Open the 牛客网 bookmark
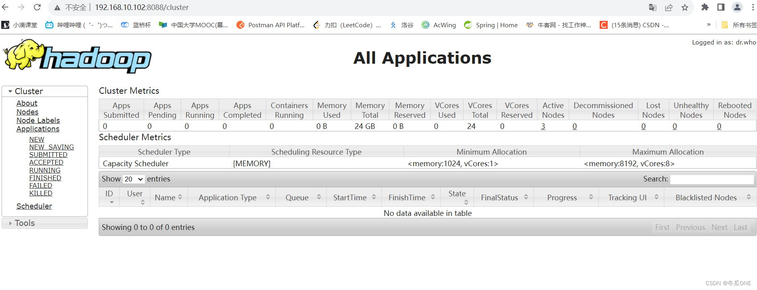 (x=559, y=25)
